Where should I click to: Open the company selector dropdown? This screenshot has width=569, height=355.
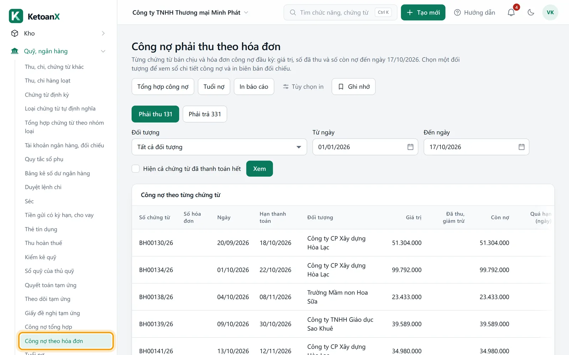coord(190,12)
